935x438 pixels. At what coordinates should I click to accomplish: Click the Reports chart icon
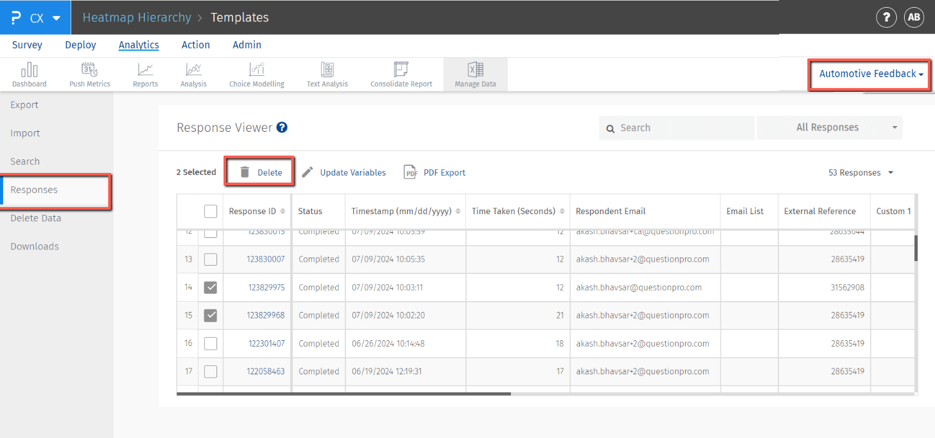146,70
